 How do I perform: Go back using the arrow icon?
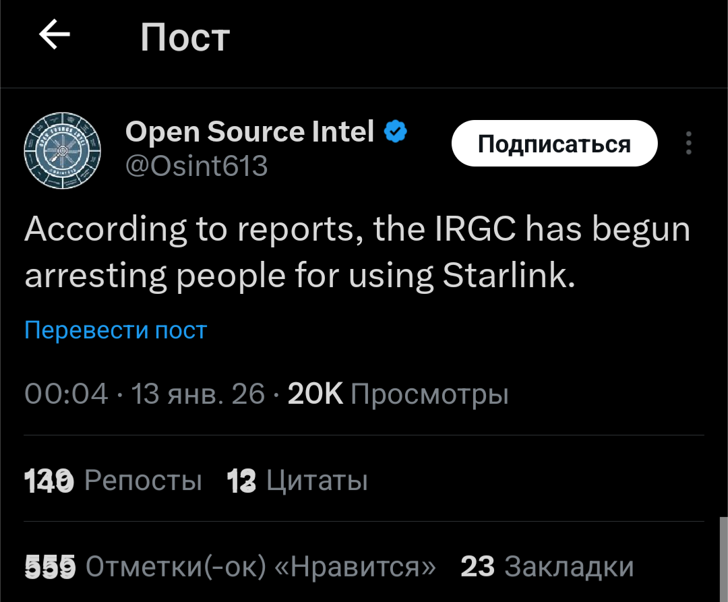click(x=55, y=36)
